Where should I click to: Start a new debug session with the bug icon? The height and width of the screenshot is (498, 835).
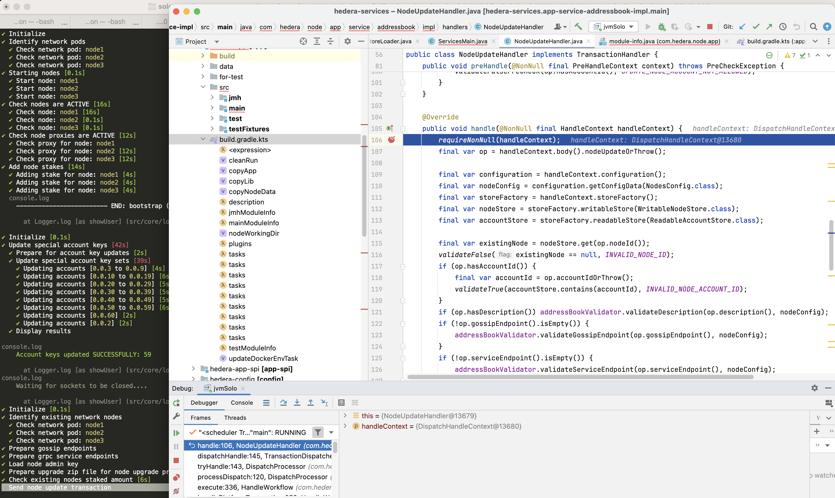pyautogui.click(x=661, y=27)
